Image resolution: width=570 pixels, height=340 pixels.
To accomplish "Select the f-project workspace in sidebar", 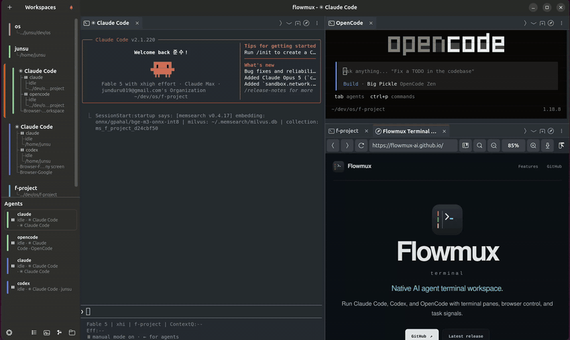I will (x=40, y=190).
